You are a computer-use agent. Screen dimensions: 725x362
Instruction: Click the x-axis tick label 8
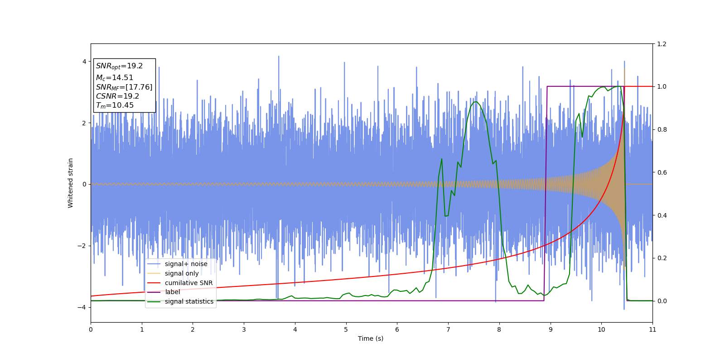point(499,329)
